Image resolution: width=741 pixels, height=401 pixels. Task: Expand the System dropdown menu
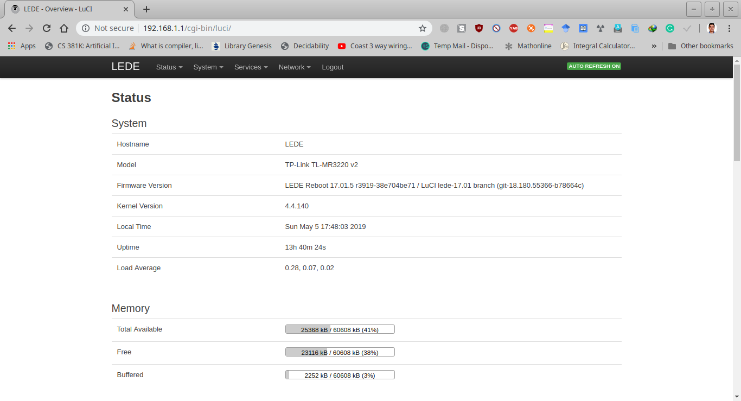tap(208, 67)
